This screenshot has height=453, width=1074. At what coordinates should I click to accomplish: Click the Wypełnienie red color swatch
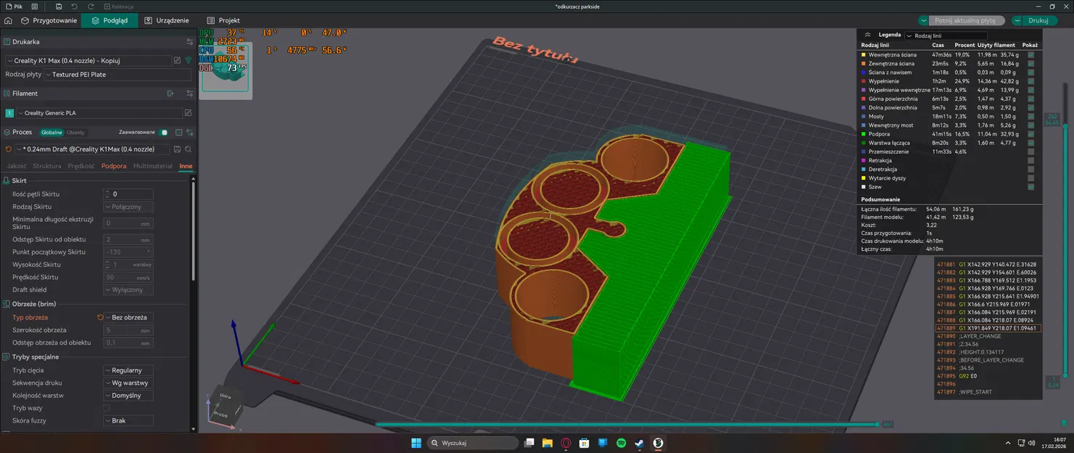(863, 81)
